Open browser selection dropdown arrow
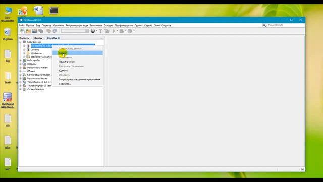 point(96,31)
